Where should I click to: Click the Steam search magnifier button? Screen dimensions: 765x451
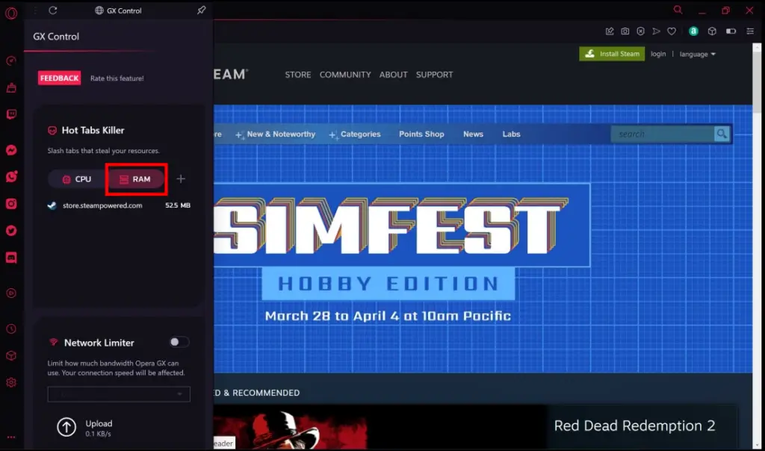(722, 134)
